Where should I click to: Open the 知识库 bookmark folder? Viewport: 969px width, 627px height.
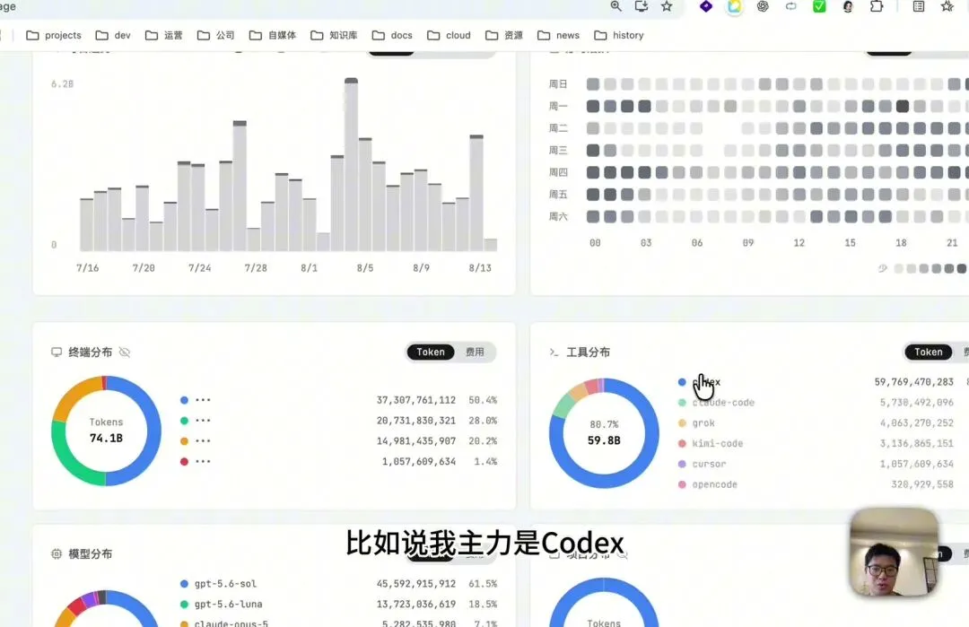(334, 35)
